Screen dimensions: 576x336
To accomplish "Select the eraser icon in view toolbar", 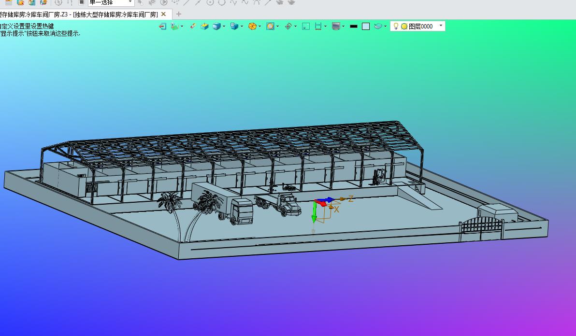I will pyautogui.click(x=192, y=26).
